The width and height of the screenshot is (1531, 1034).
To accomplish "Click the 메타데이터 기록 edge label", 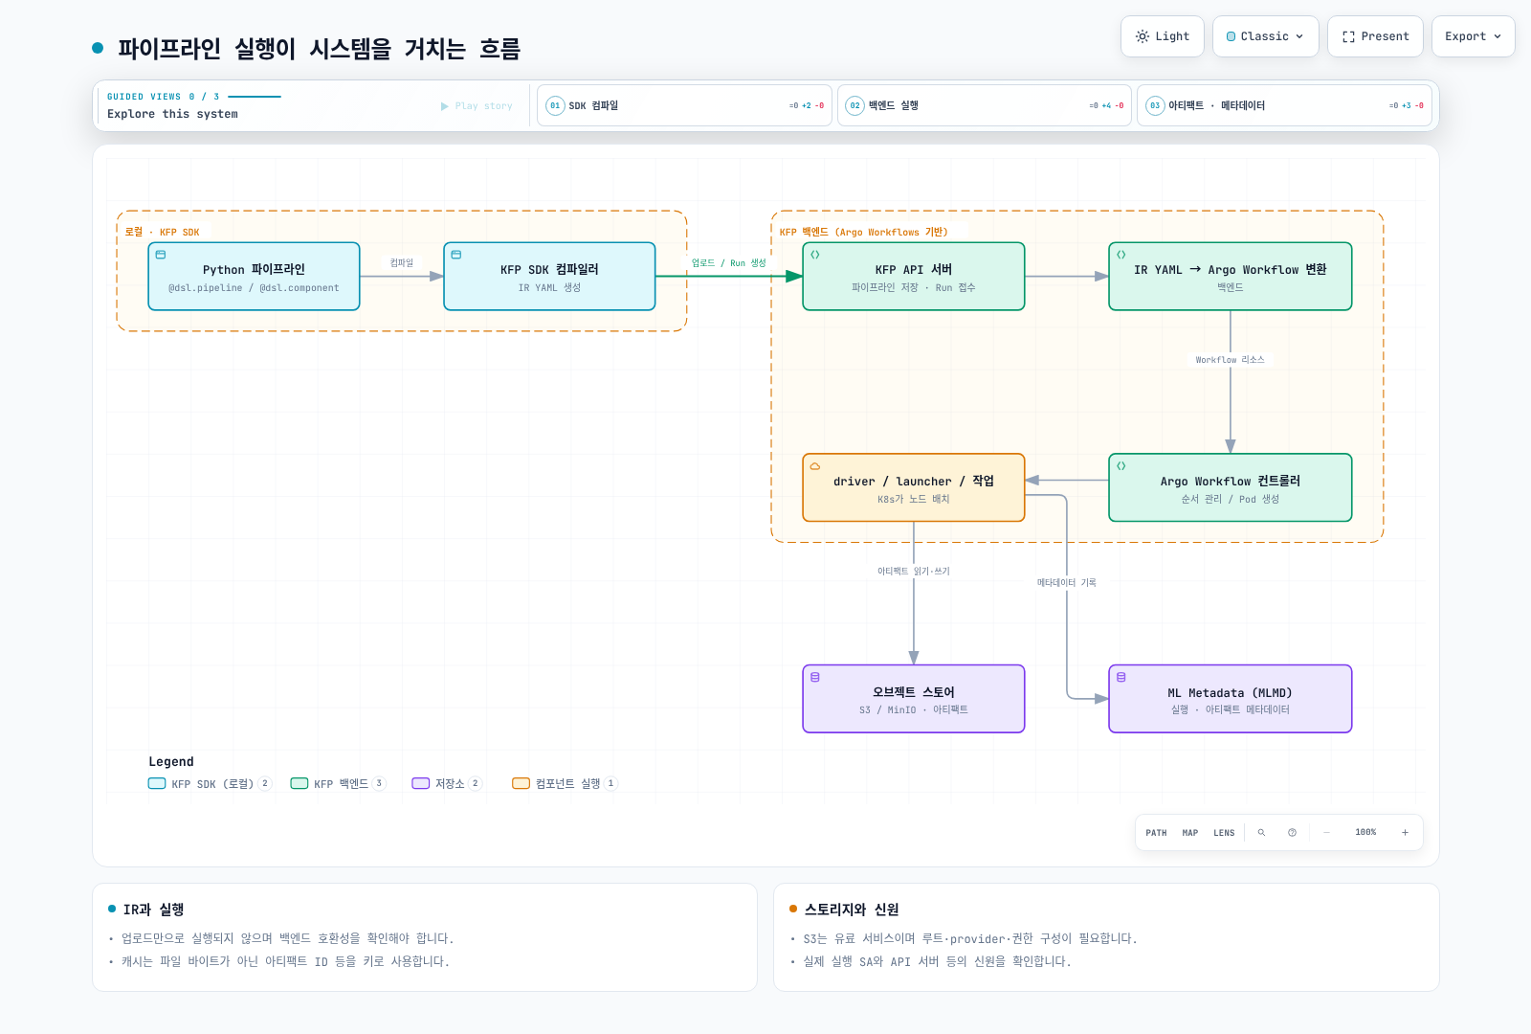I will [1067, 582].
